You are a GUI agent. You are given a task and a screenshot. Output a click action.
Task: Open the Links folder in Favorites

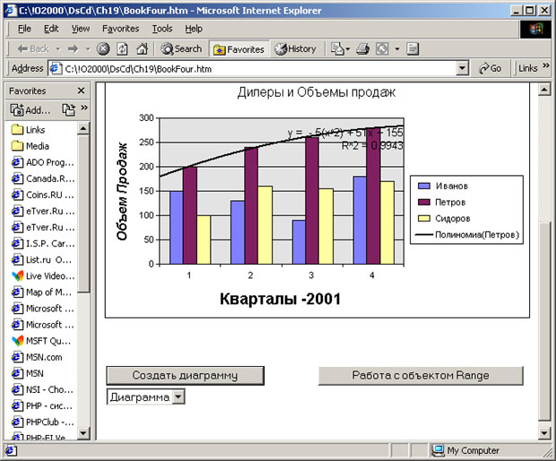tap(35, 130)
